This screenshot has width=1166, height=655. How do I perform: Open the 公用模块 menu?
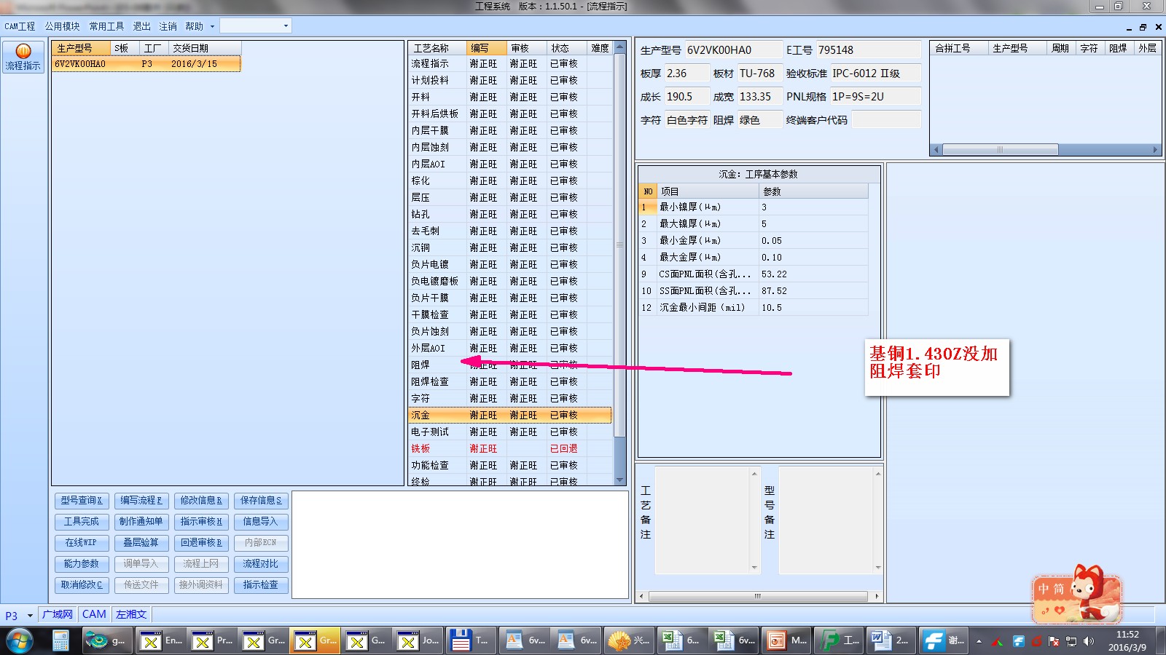[x=62, y=26]
